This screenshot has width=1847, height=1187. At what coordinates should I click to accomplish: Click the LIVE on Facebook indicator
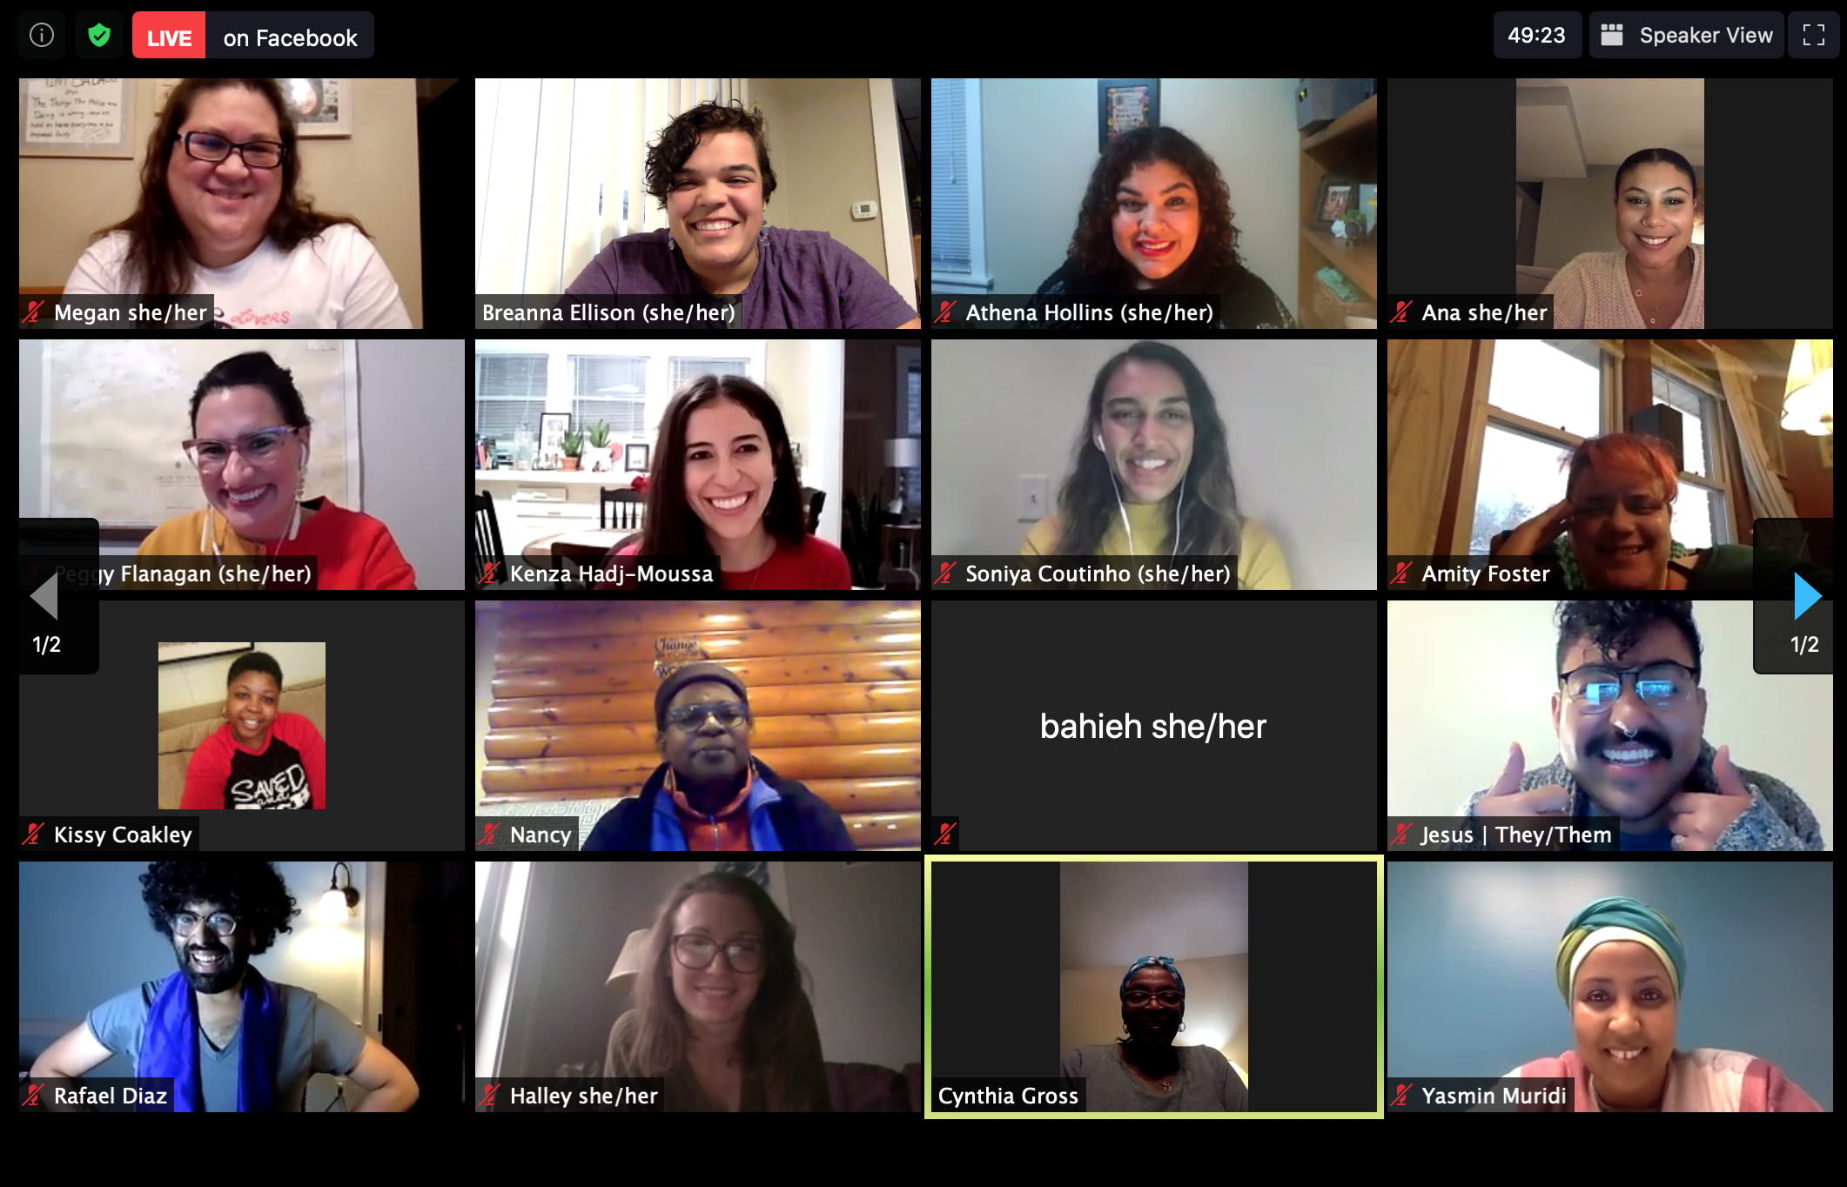coord(249,37)
